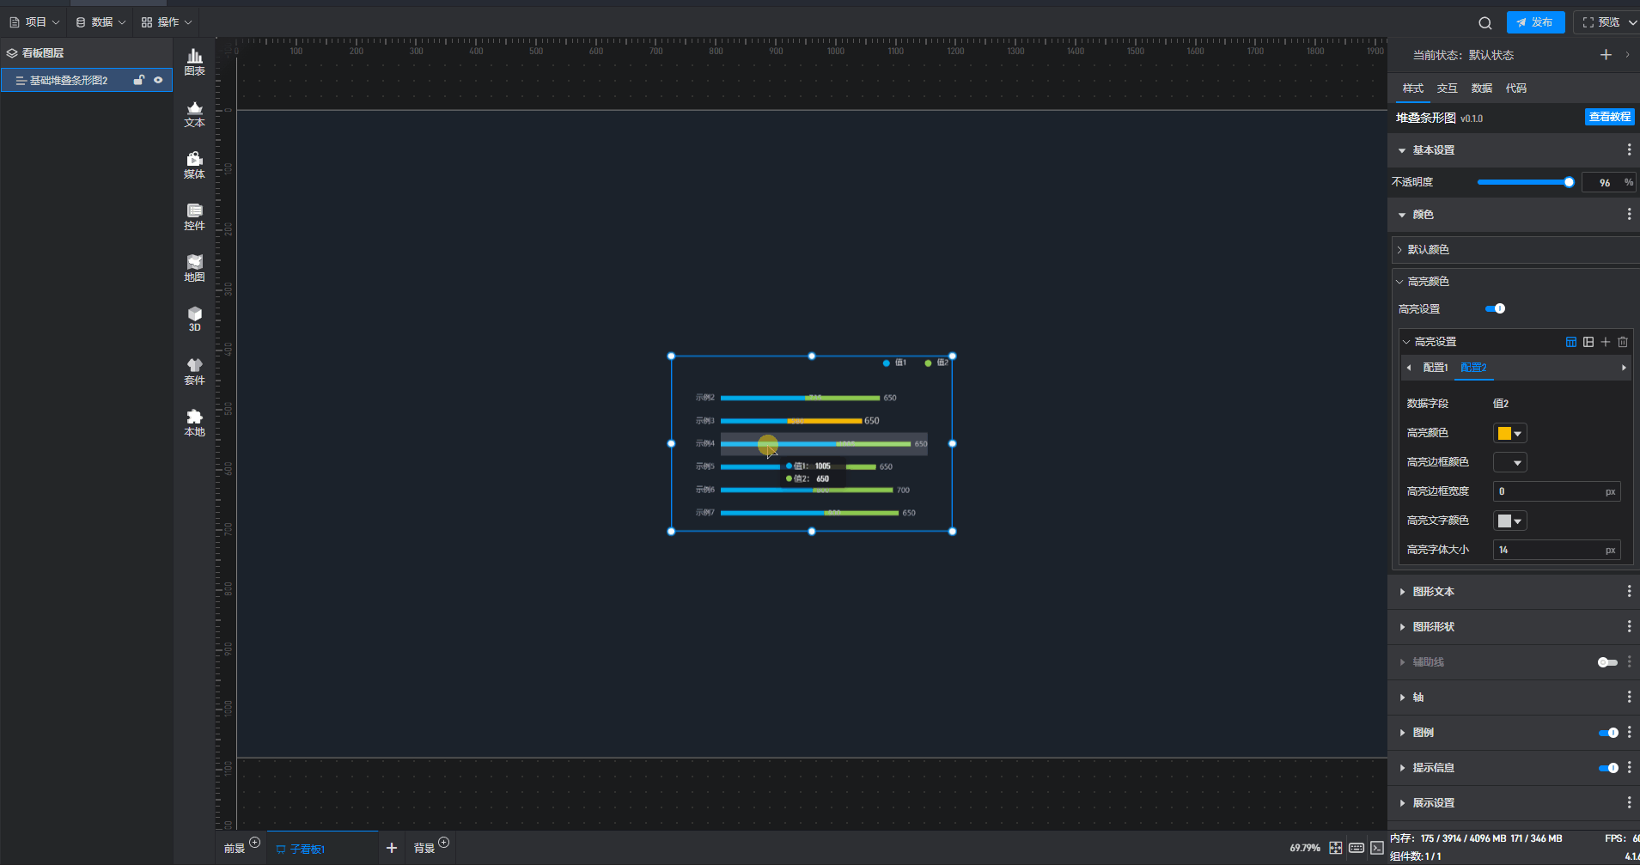Unlock the 基础堆叠条形图2 layer
Screen dimensions: 1640x865
pyautogui.click(x=138, y=80)
